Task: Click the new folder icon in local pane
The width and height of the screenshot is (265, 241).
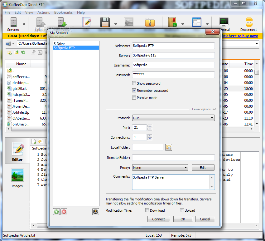Action: [9, 53]
